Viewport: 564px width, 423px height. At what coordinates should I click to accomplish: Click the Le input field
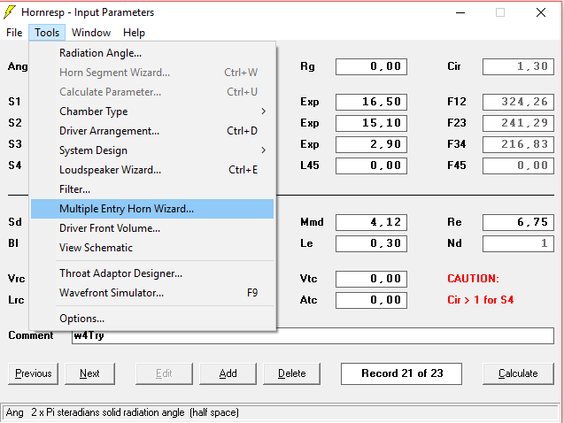coord(371,243)
